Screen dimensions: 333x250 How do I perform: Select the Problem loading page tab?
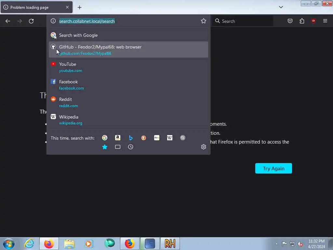point(36,7)
